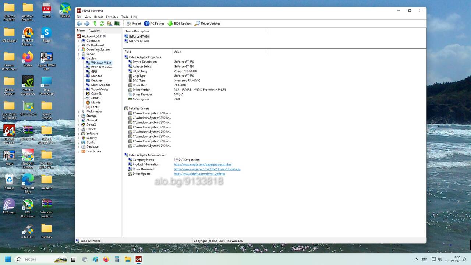Select Mantle item in tree
471x265 pixels.
coord(95,103)
